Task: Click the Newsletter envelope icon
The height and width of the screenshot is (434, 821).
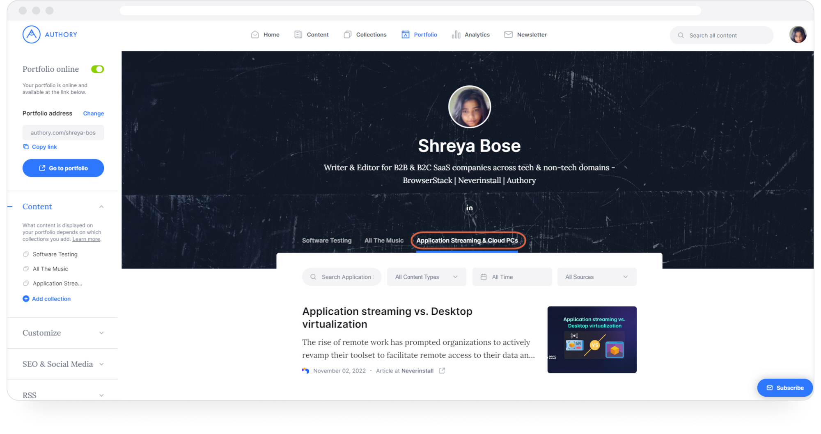Action: click(508, 34)
